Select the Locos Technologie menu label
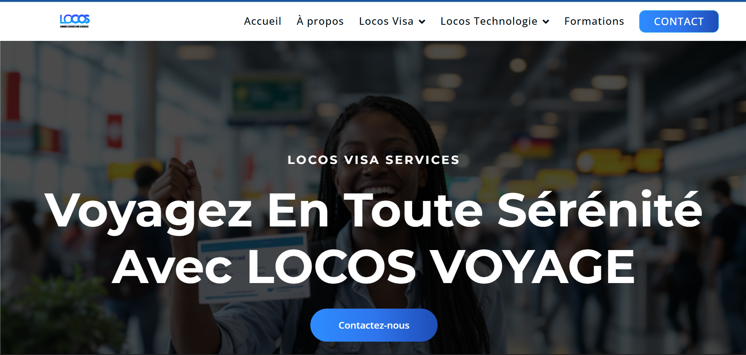The width and height of the screenshot is (746, 355). 489,21
